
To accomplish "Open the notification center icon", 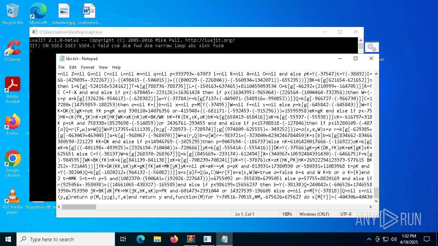I will click(x=427, y=239).
